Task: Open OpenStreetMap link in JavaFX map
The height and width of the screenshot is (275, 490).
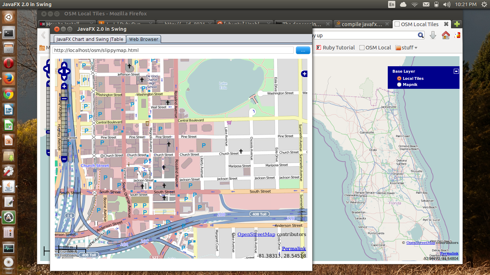Action: [x=256, y=234]
